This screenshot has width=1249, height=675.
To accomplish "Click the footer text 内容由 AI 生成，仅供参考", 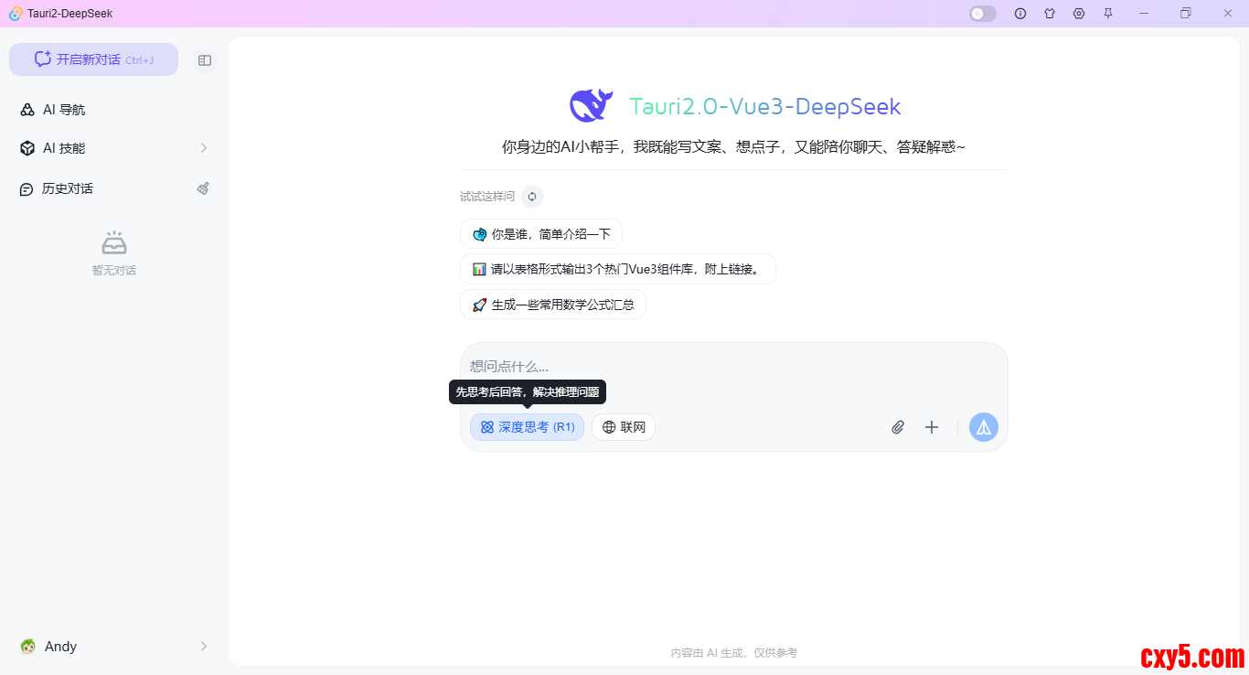I will pyautogui.click(x=734, y=653).
